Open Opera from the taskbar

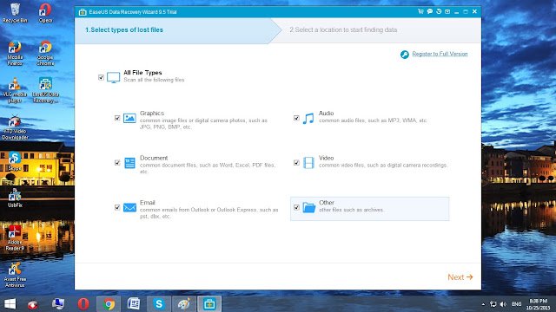83,304
